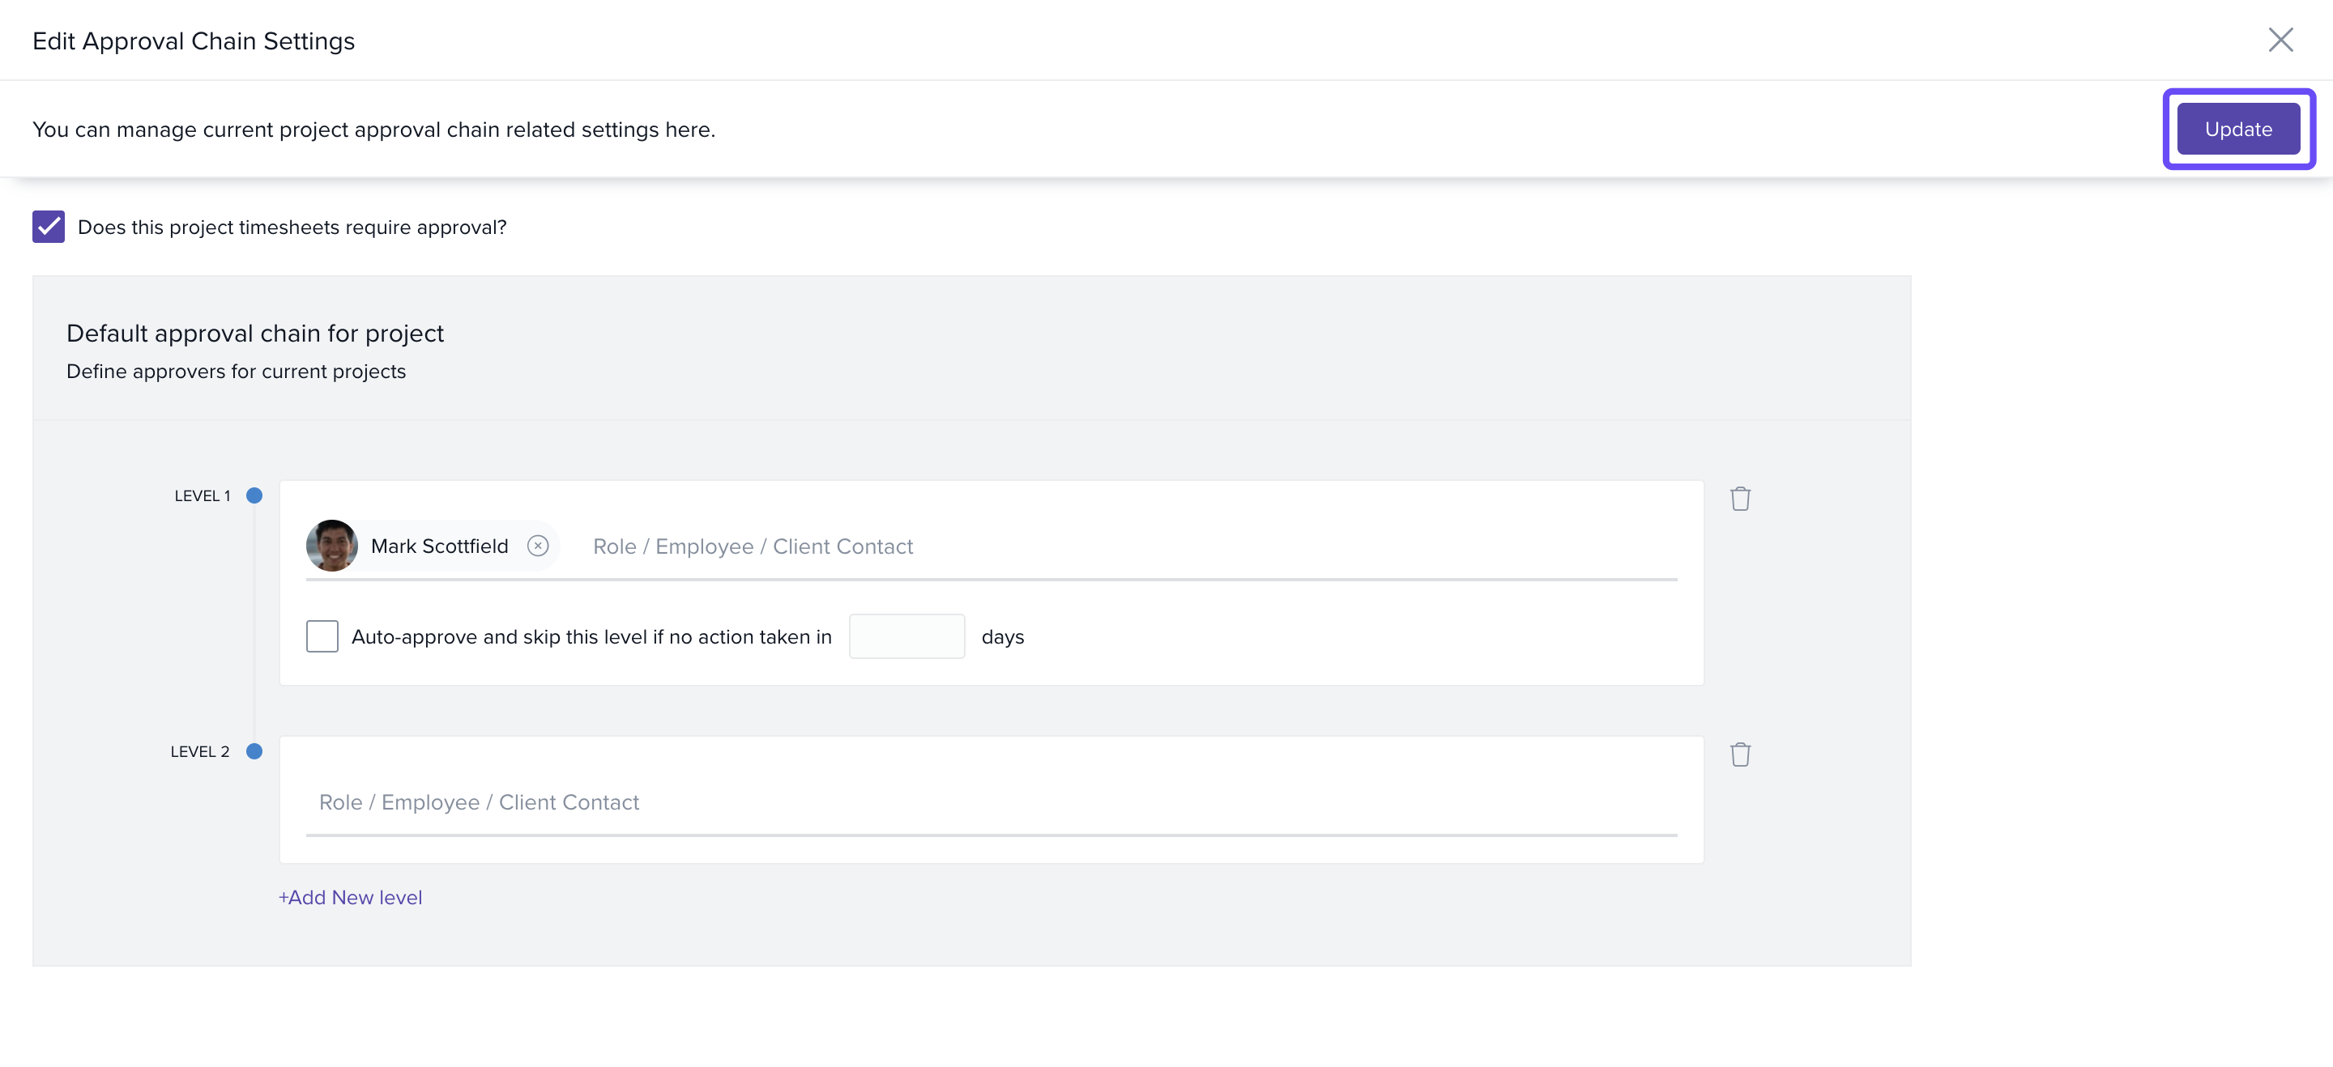The image size is (2333, 1067).
Task: Click the LEVEL 2 label
Action: [200, 751]
